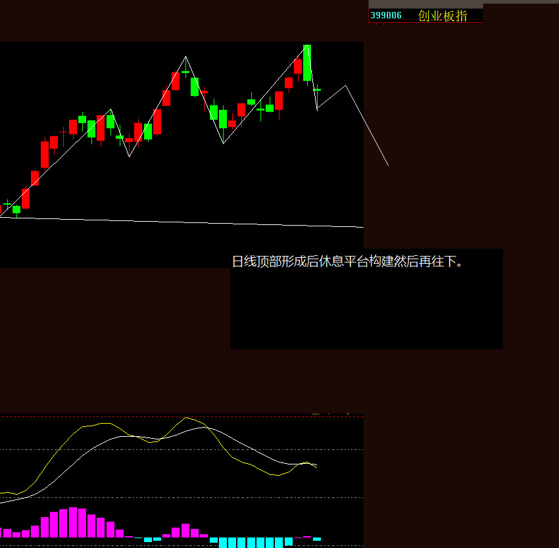The image size is (559, 548).
Task: Click the stock code 399006
Action: pos(386,15)
